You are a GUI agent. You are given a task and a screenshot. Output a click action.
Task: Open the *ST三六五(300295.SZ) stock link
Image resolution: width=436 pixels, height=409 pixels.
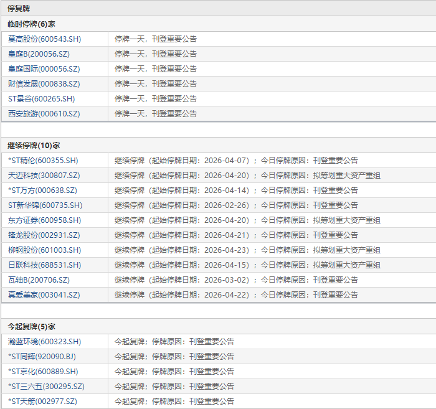pos(46,387)
